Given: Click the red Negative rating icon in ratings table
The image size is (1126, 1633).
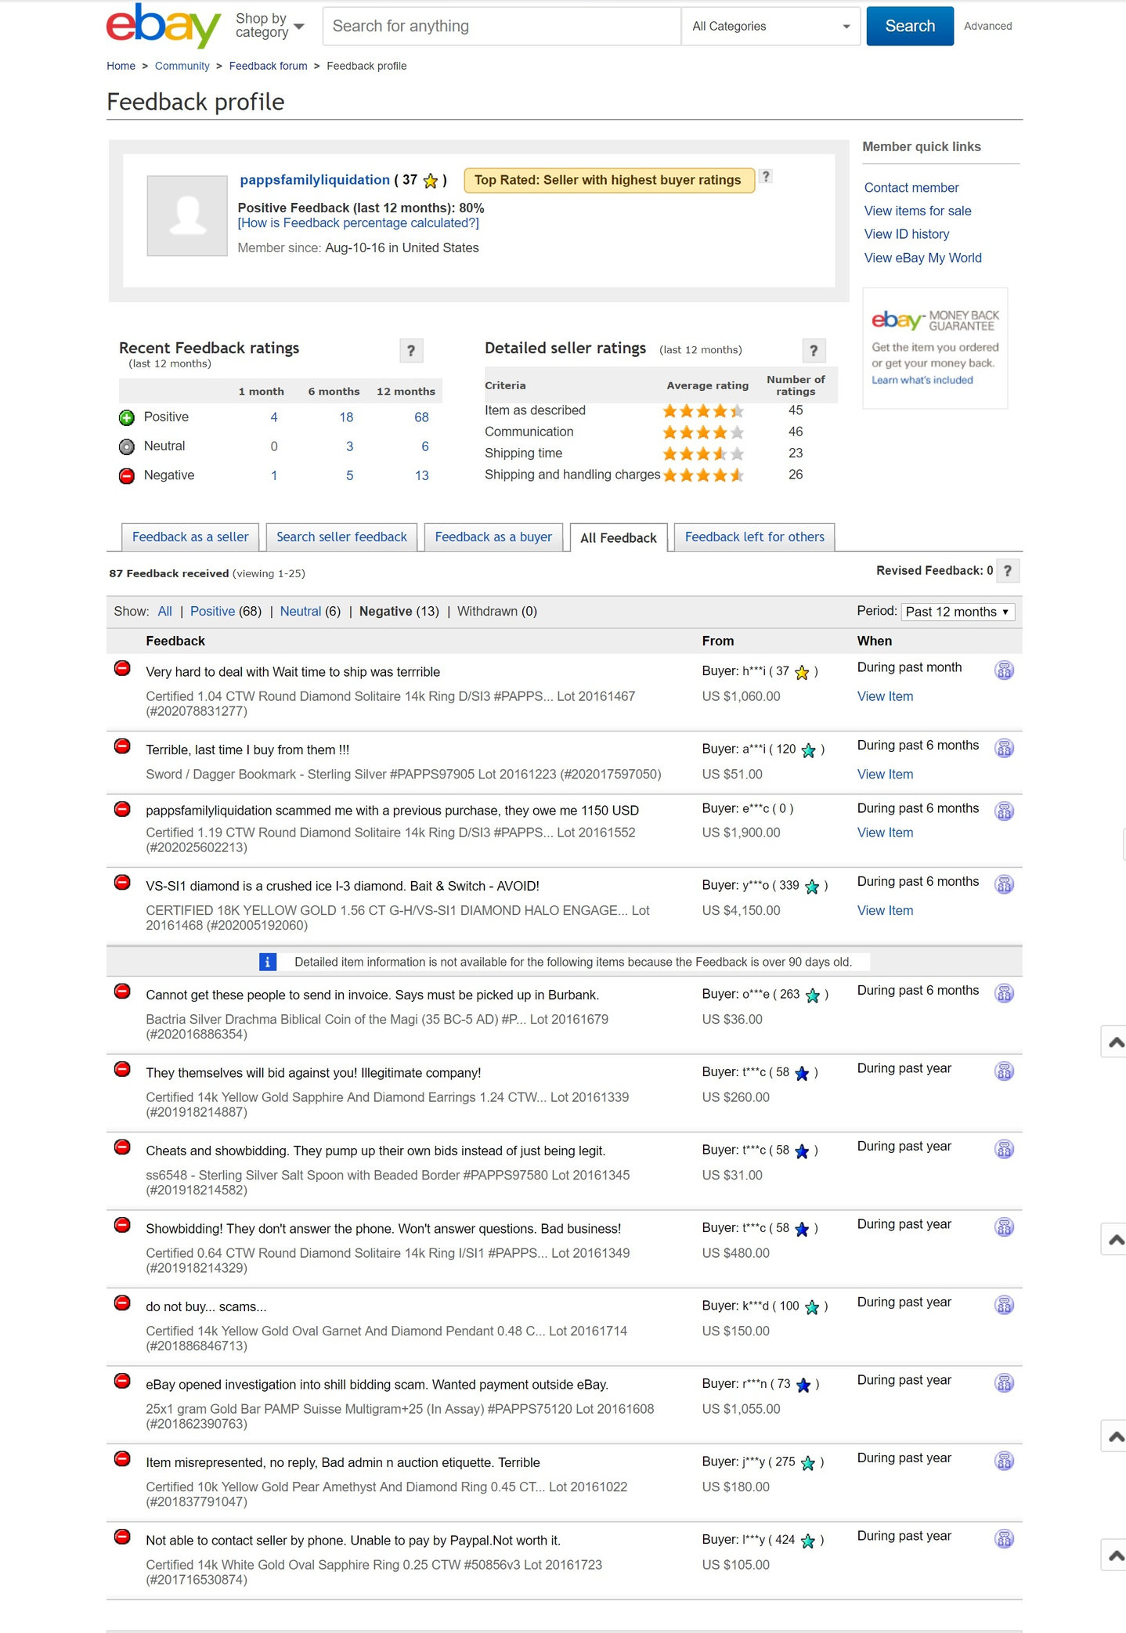Looking at the screenshot, I should 126,475.
